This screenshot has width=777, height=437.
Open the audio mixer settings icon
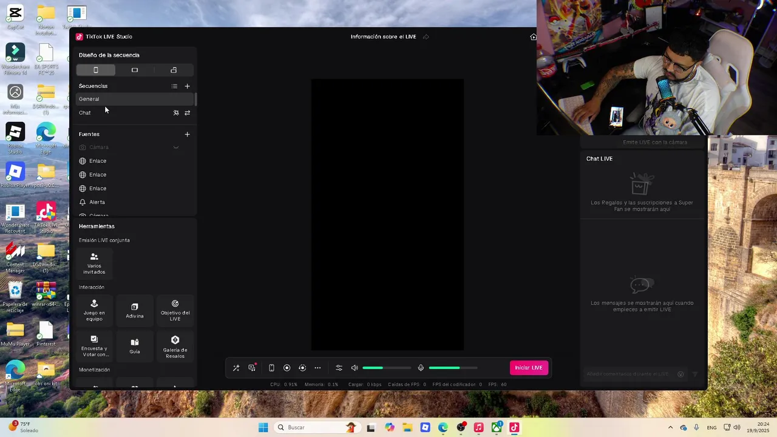(339, 368)
